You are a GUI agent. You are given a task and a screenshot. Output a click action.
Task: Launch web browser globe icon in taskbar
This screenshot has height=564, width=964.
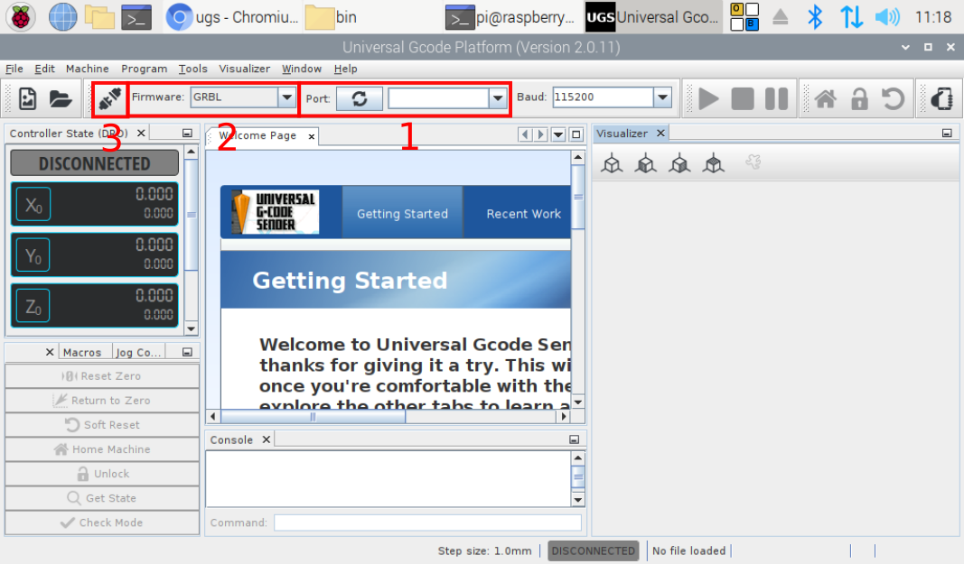pos(62,17)
